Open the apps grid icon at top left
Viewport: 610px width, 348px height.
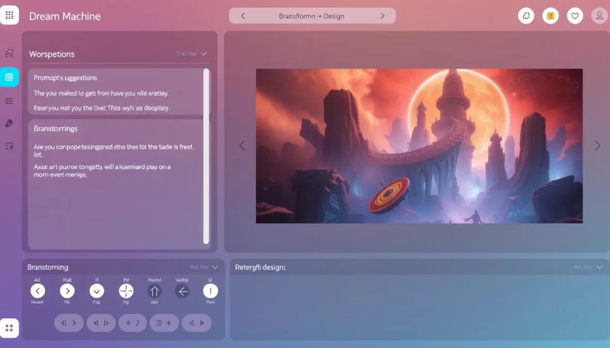point(10,14)
